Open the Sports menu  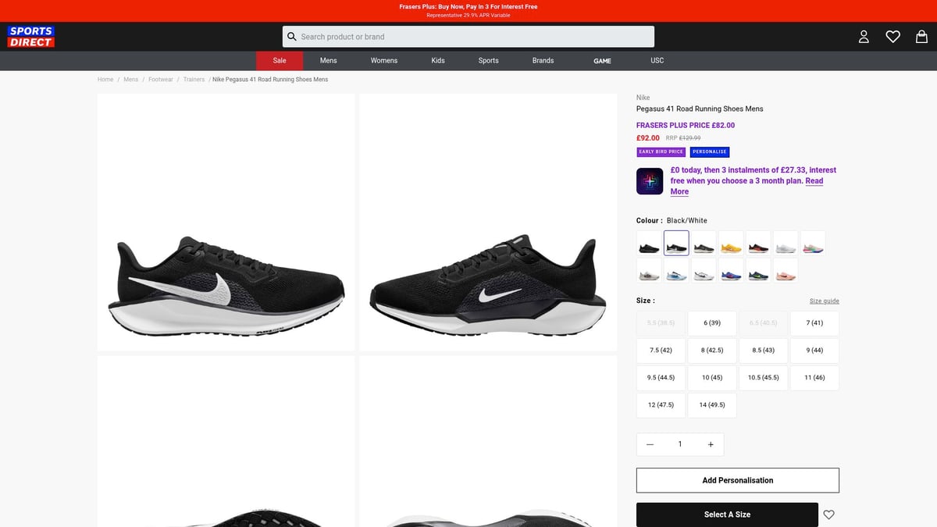click(x=489, y=61)
